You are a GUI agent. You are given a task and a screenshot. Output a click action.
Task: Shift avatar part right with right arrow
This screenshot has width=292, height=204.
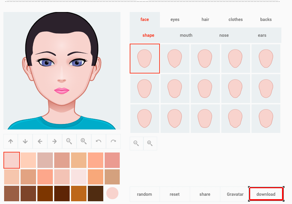(x=55, y=141)
